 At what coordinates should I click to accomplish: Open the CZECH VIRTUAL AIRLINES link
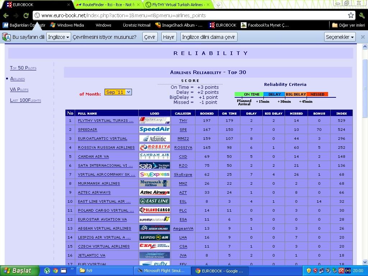point(104,247)
